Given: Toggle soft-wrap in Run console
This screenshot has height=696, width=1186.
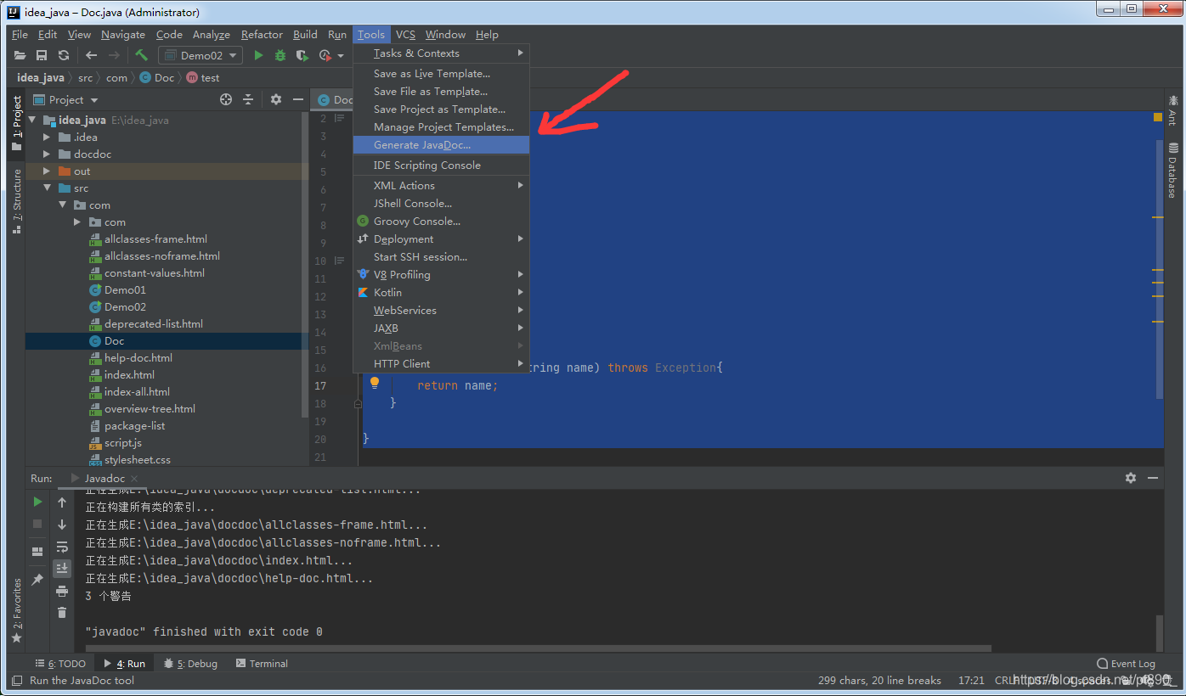Looking at the screenshot, I should point(62,547).
